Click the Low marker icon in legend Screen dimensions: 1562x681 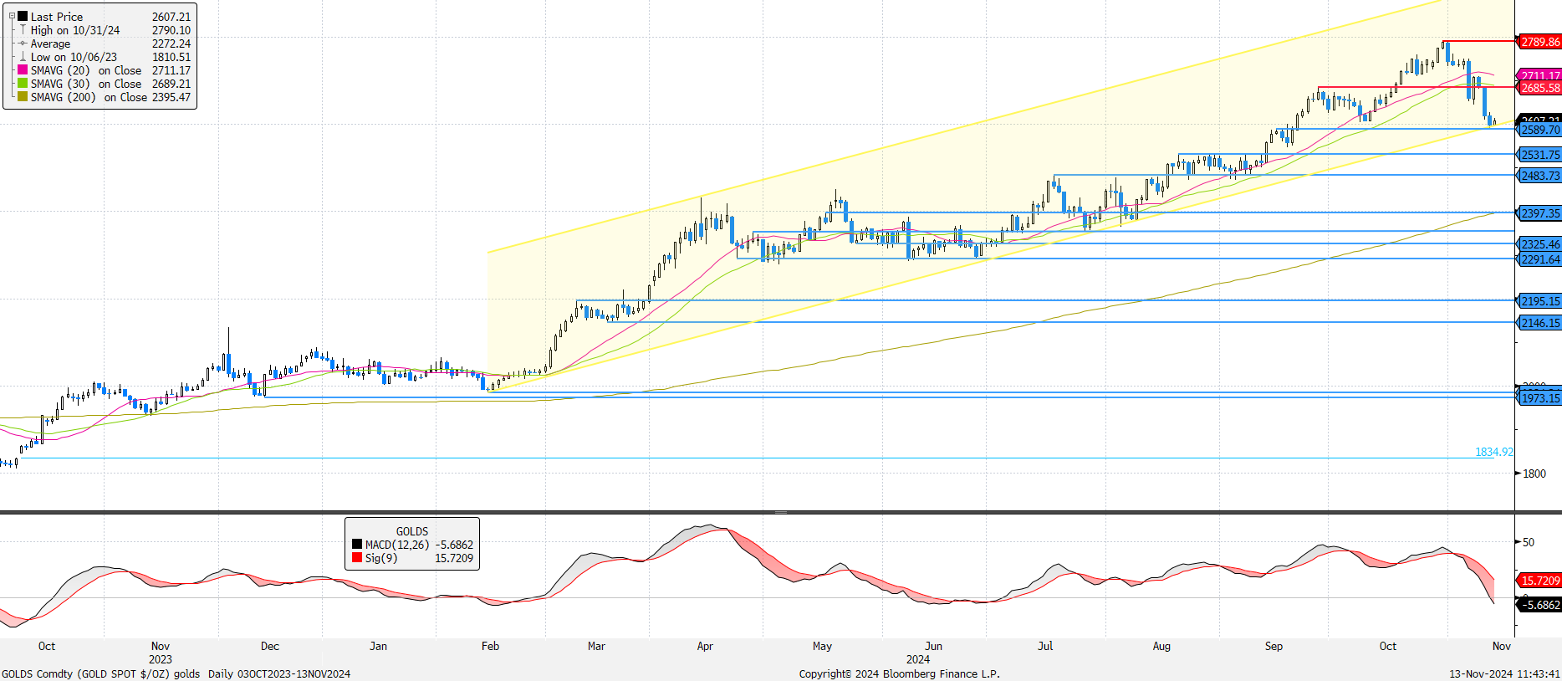[x=23, y=57]
